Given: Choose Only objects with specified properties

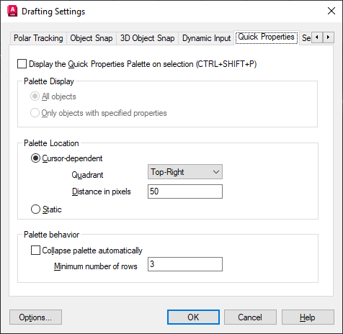Looking at the screenshot, I should (x=35, y=113).
